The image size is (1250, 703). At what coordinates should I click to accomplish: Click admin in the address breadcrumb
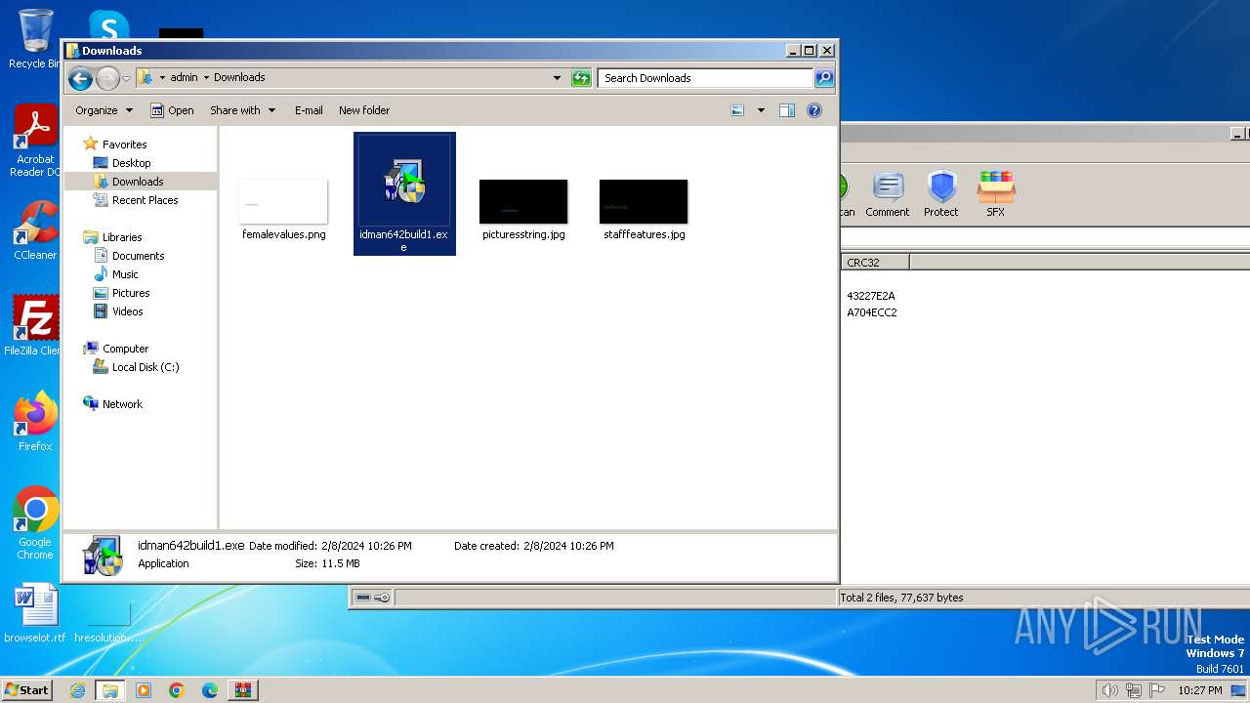pyautogui.click(x=184, y=77)
